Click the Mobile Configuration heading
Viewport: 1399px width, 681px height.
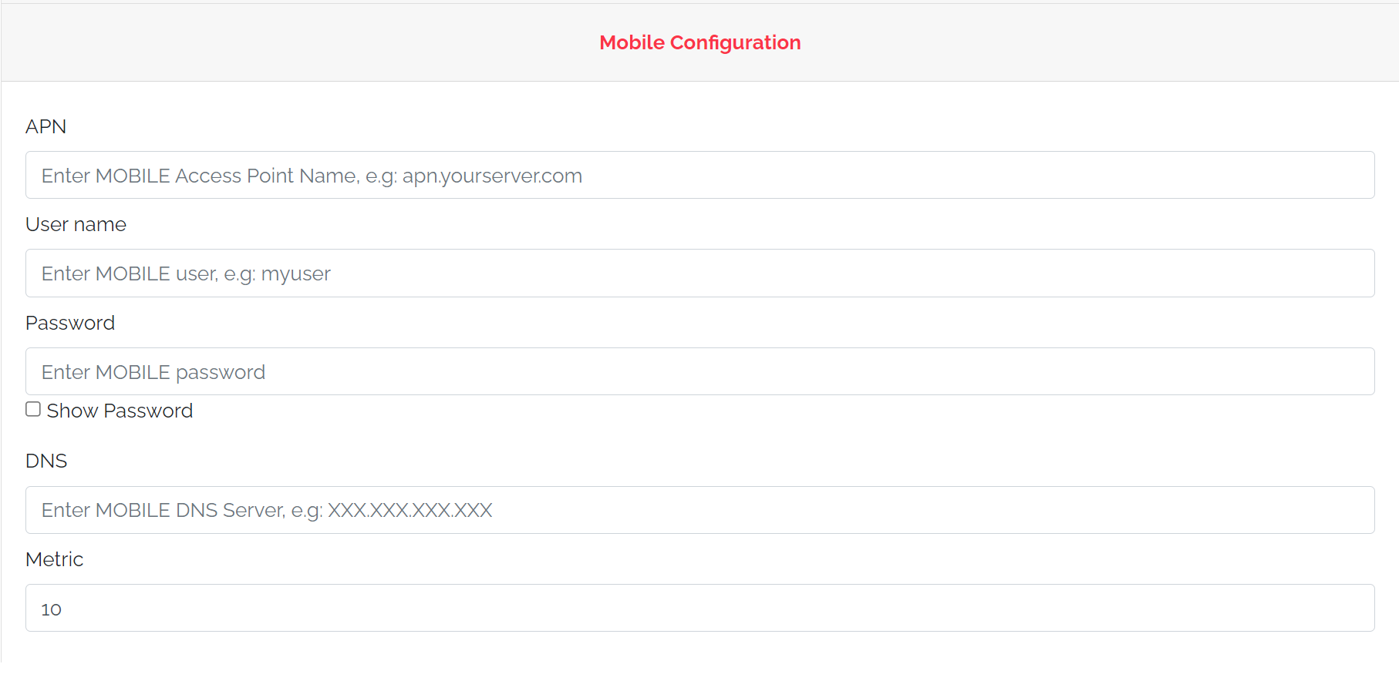699,42
